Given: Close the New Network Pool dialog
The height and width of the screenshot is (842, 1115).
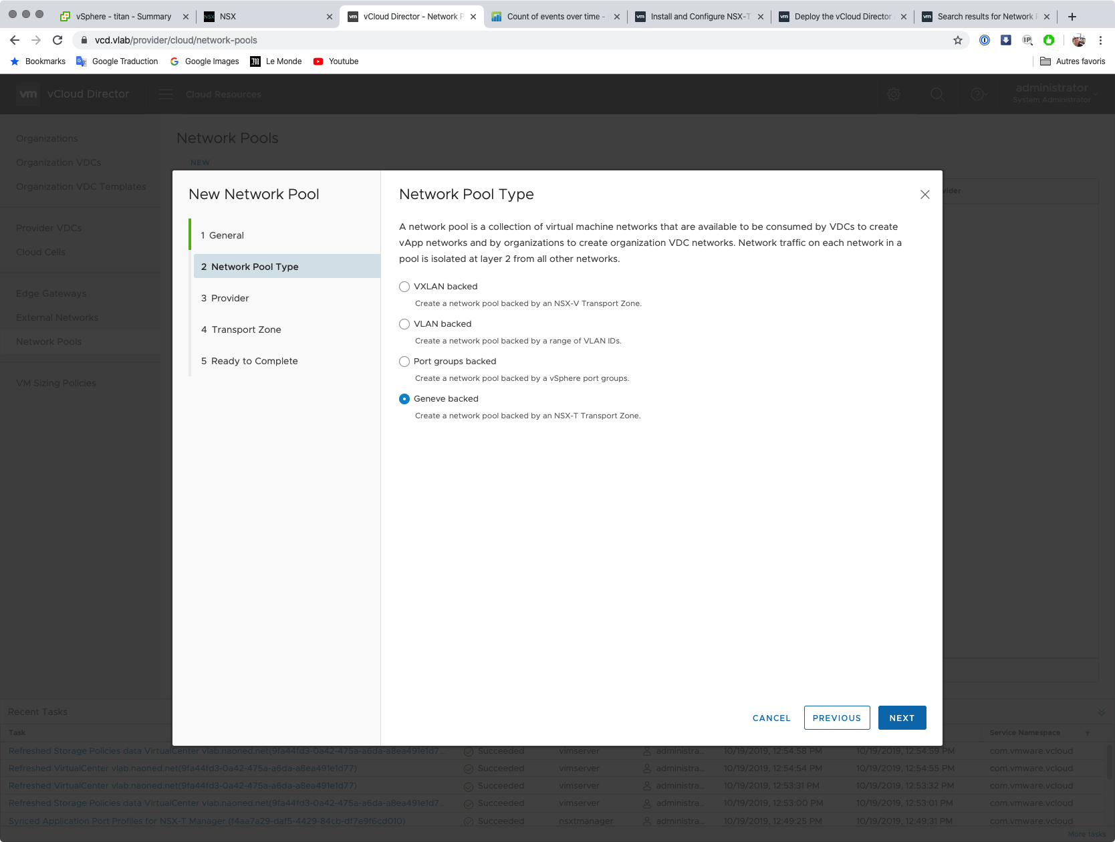Looking at the screenshot, I should [924, 194].
